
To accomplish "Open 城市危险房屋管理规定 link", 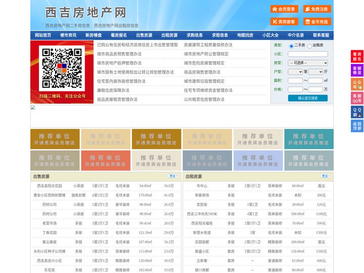I will 204,63.
